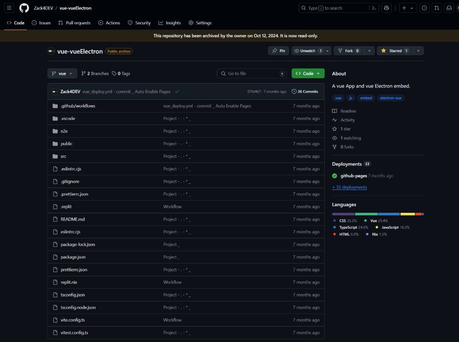459x342 pixels.
Task: Open the public folder
Action: click(67, 144)
